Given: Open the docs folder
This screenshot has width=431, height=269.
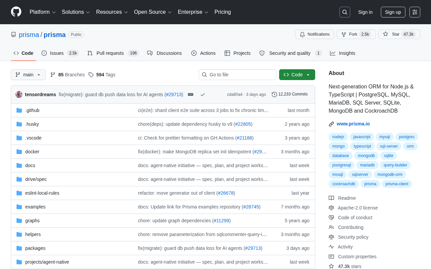Looking at the screenshot, I should click(30, 165).
